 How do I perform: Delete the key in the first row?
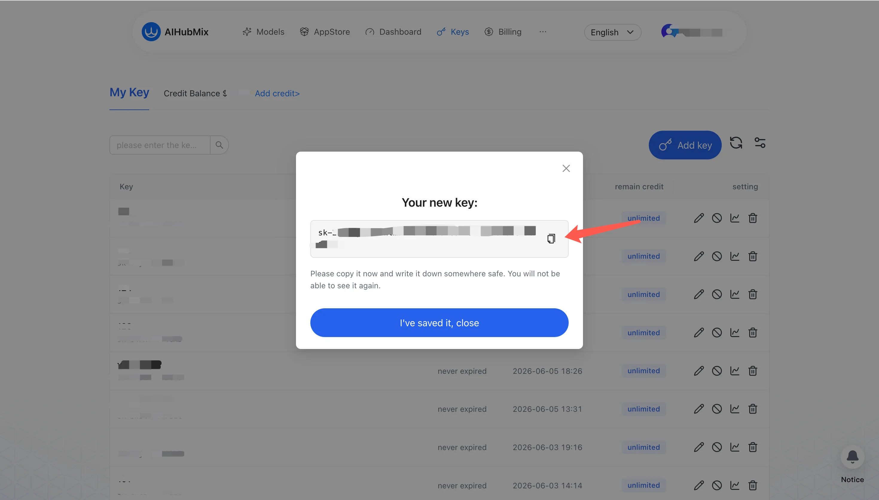pyautogui.click(x=752, y=218)
